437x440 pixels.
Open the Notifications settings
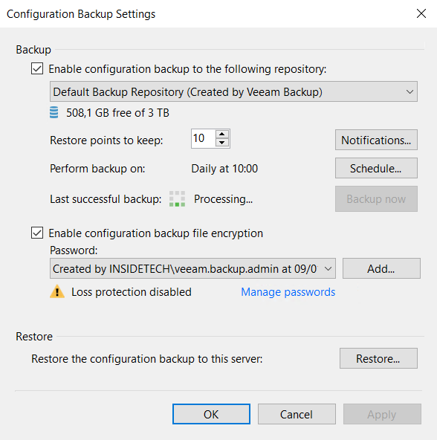pyautogui.click(x=376, y=140)
